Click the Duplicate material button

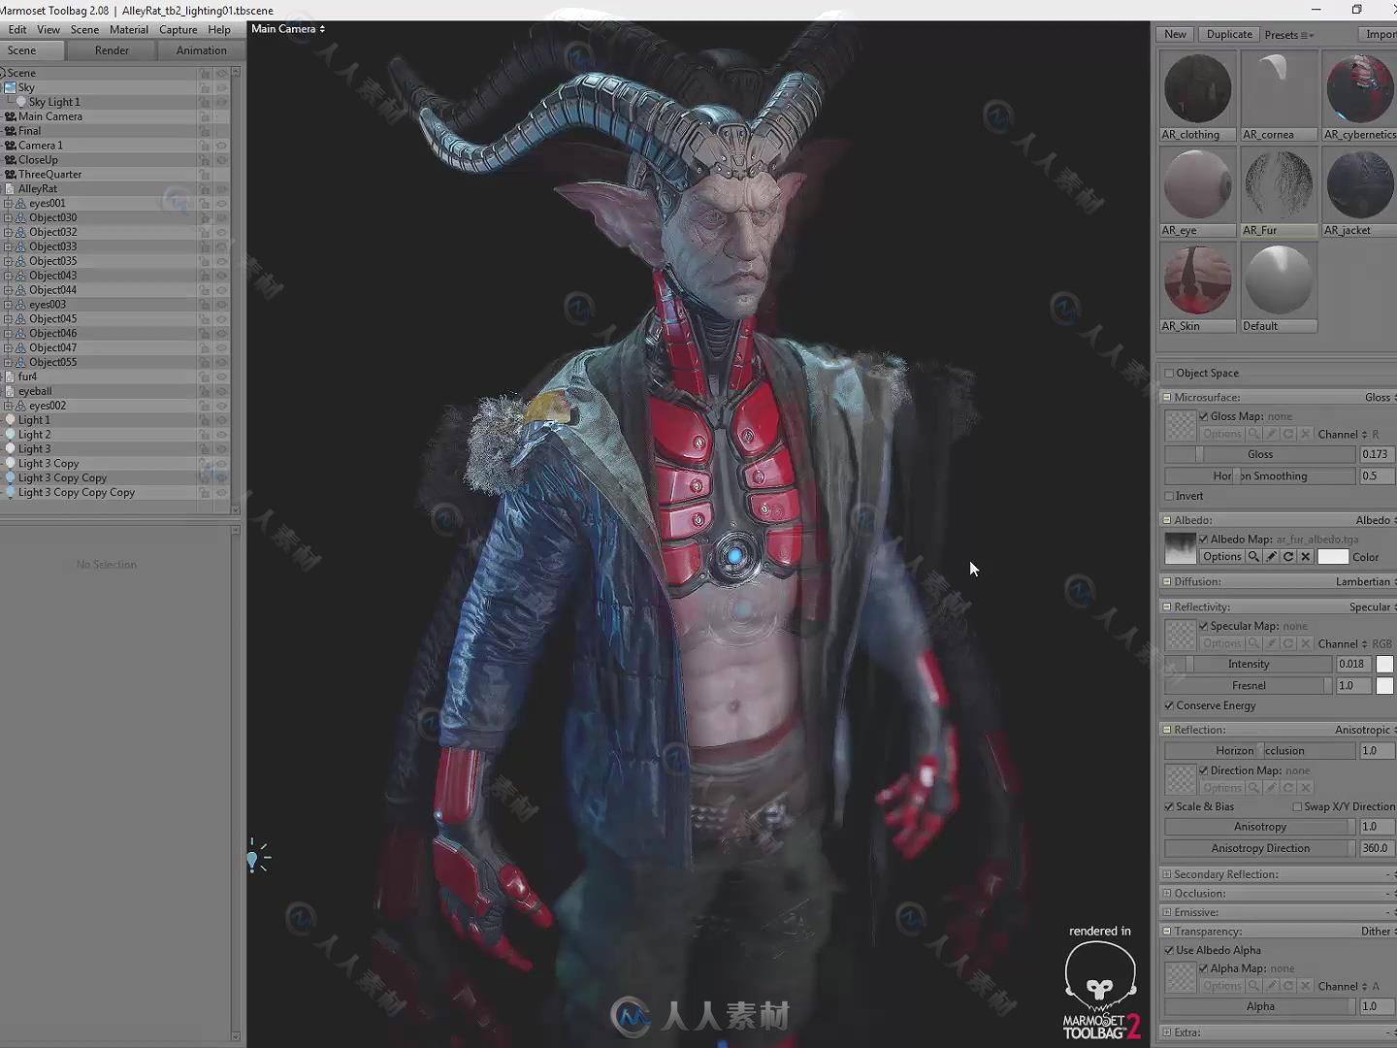coord(1229,34)
